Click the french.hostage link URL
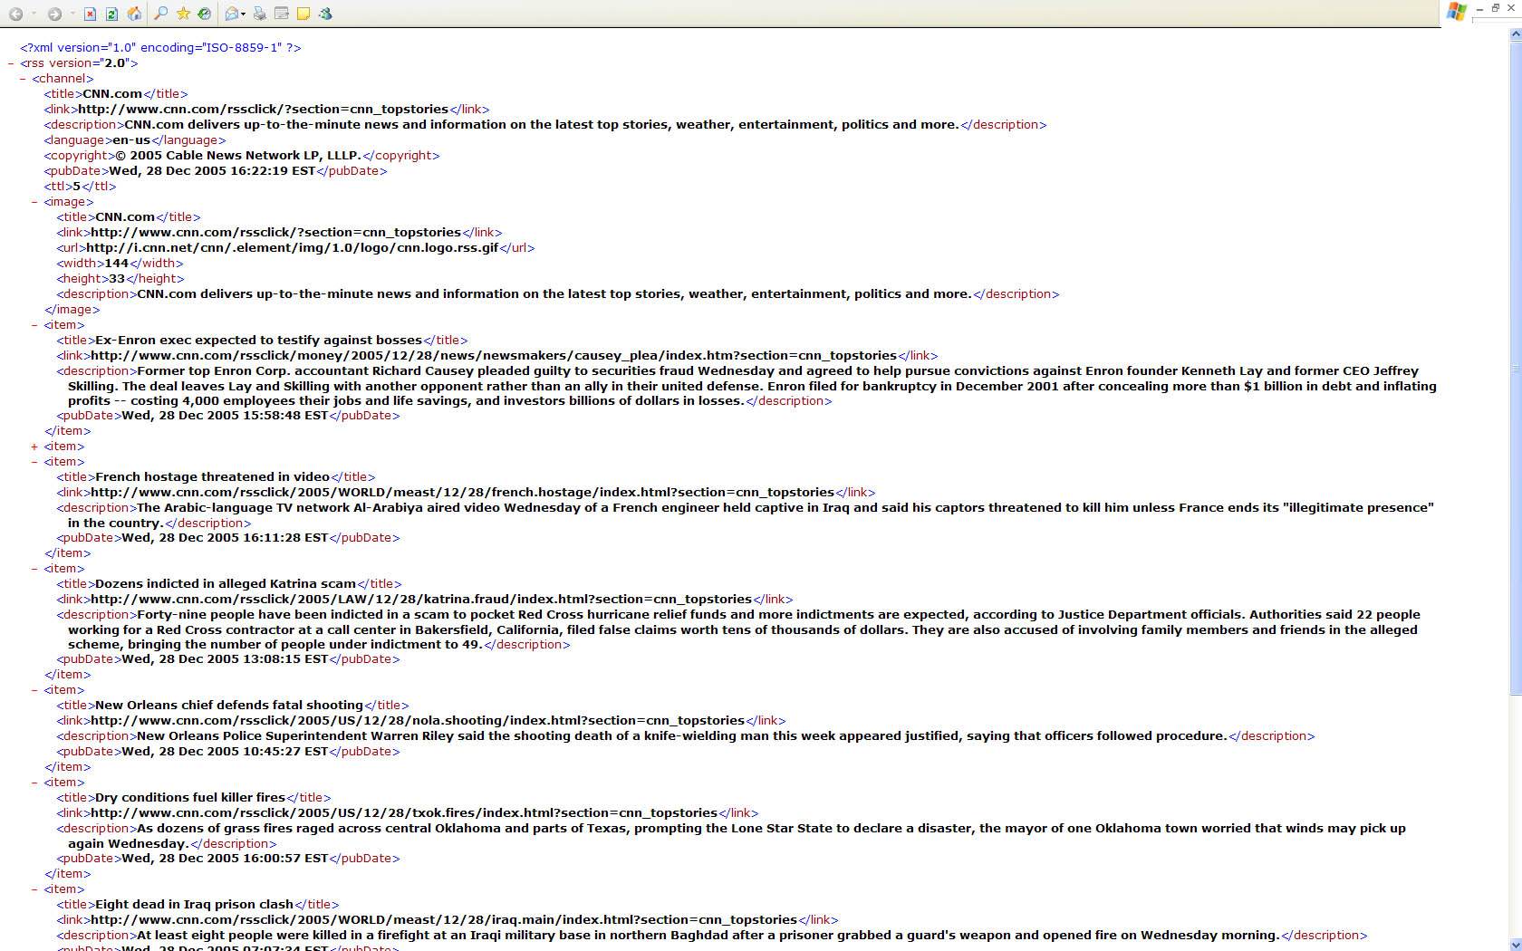The height and width of the screenshot is (951, 1522). point(462,493)
